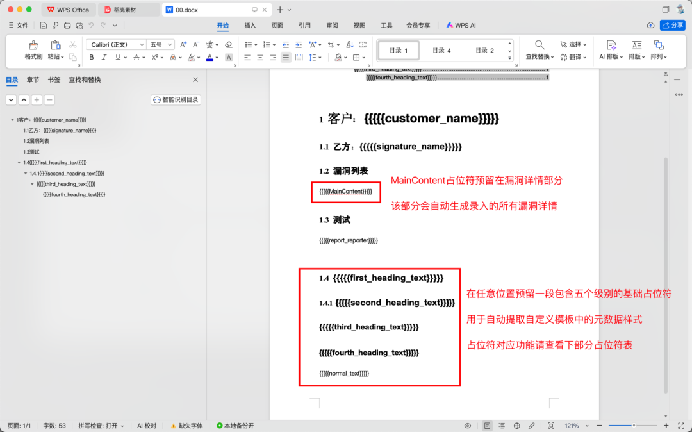This screenshot has height=432, width=692.
Task: Collapse the 1.4 first_heading_text outline node
Action: point(19,163)
